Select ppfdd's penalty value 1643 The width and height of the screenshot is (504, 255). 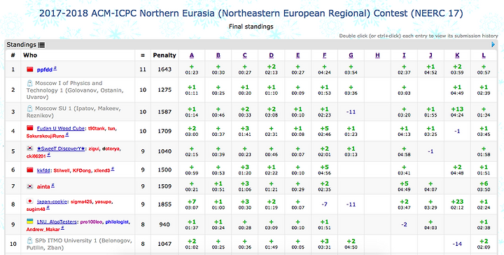pyautogui.click(x=164, y=69)
